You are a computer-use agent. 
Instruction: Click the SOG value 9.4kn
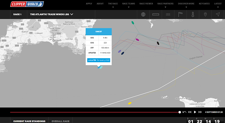tap(105, 38)
